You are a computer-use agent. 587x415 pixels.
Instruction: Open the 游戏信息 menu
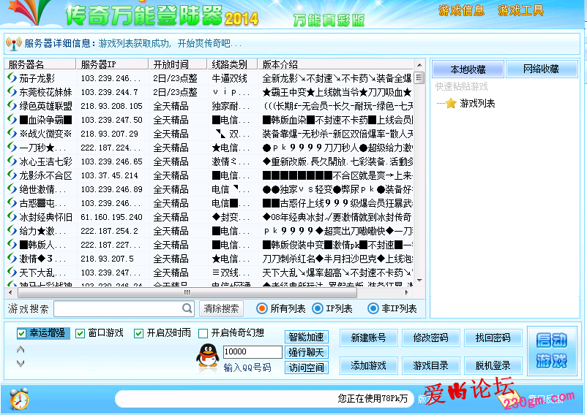pyautogui.click(x=461, y=10)
